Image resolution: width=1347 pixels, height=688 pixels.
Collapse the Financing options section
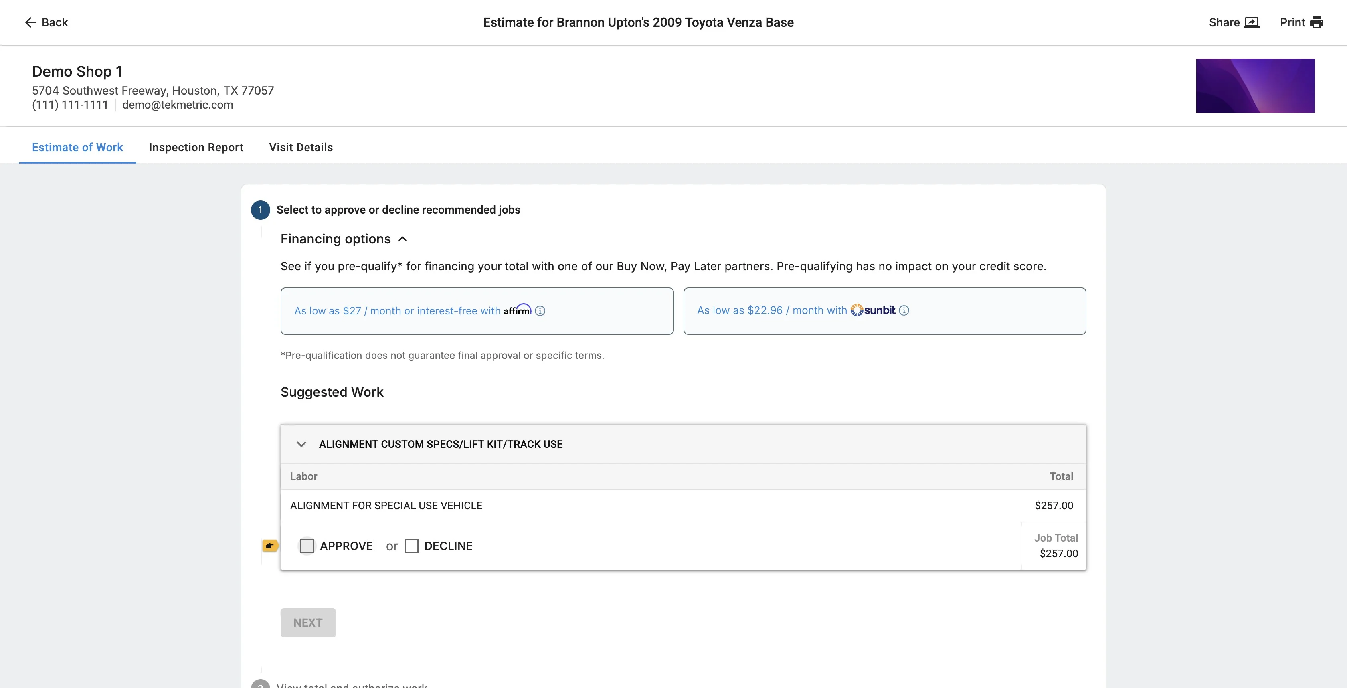click(402, 239)
